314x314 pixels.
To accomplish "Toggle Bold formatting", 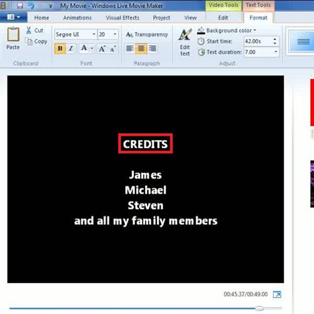I will (60, 48).
